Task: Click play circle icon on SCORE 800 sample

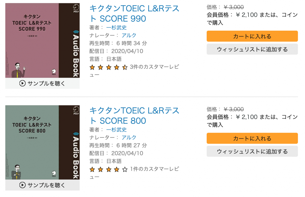Action: tap(22, 185)
